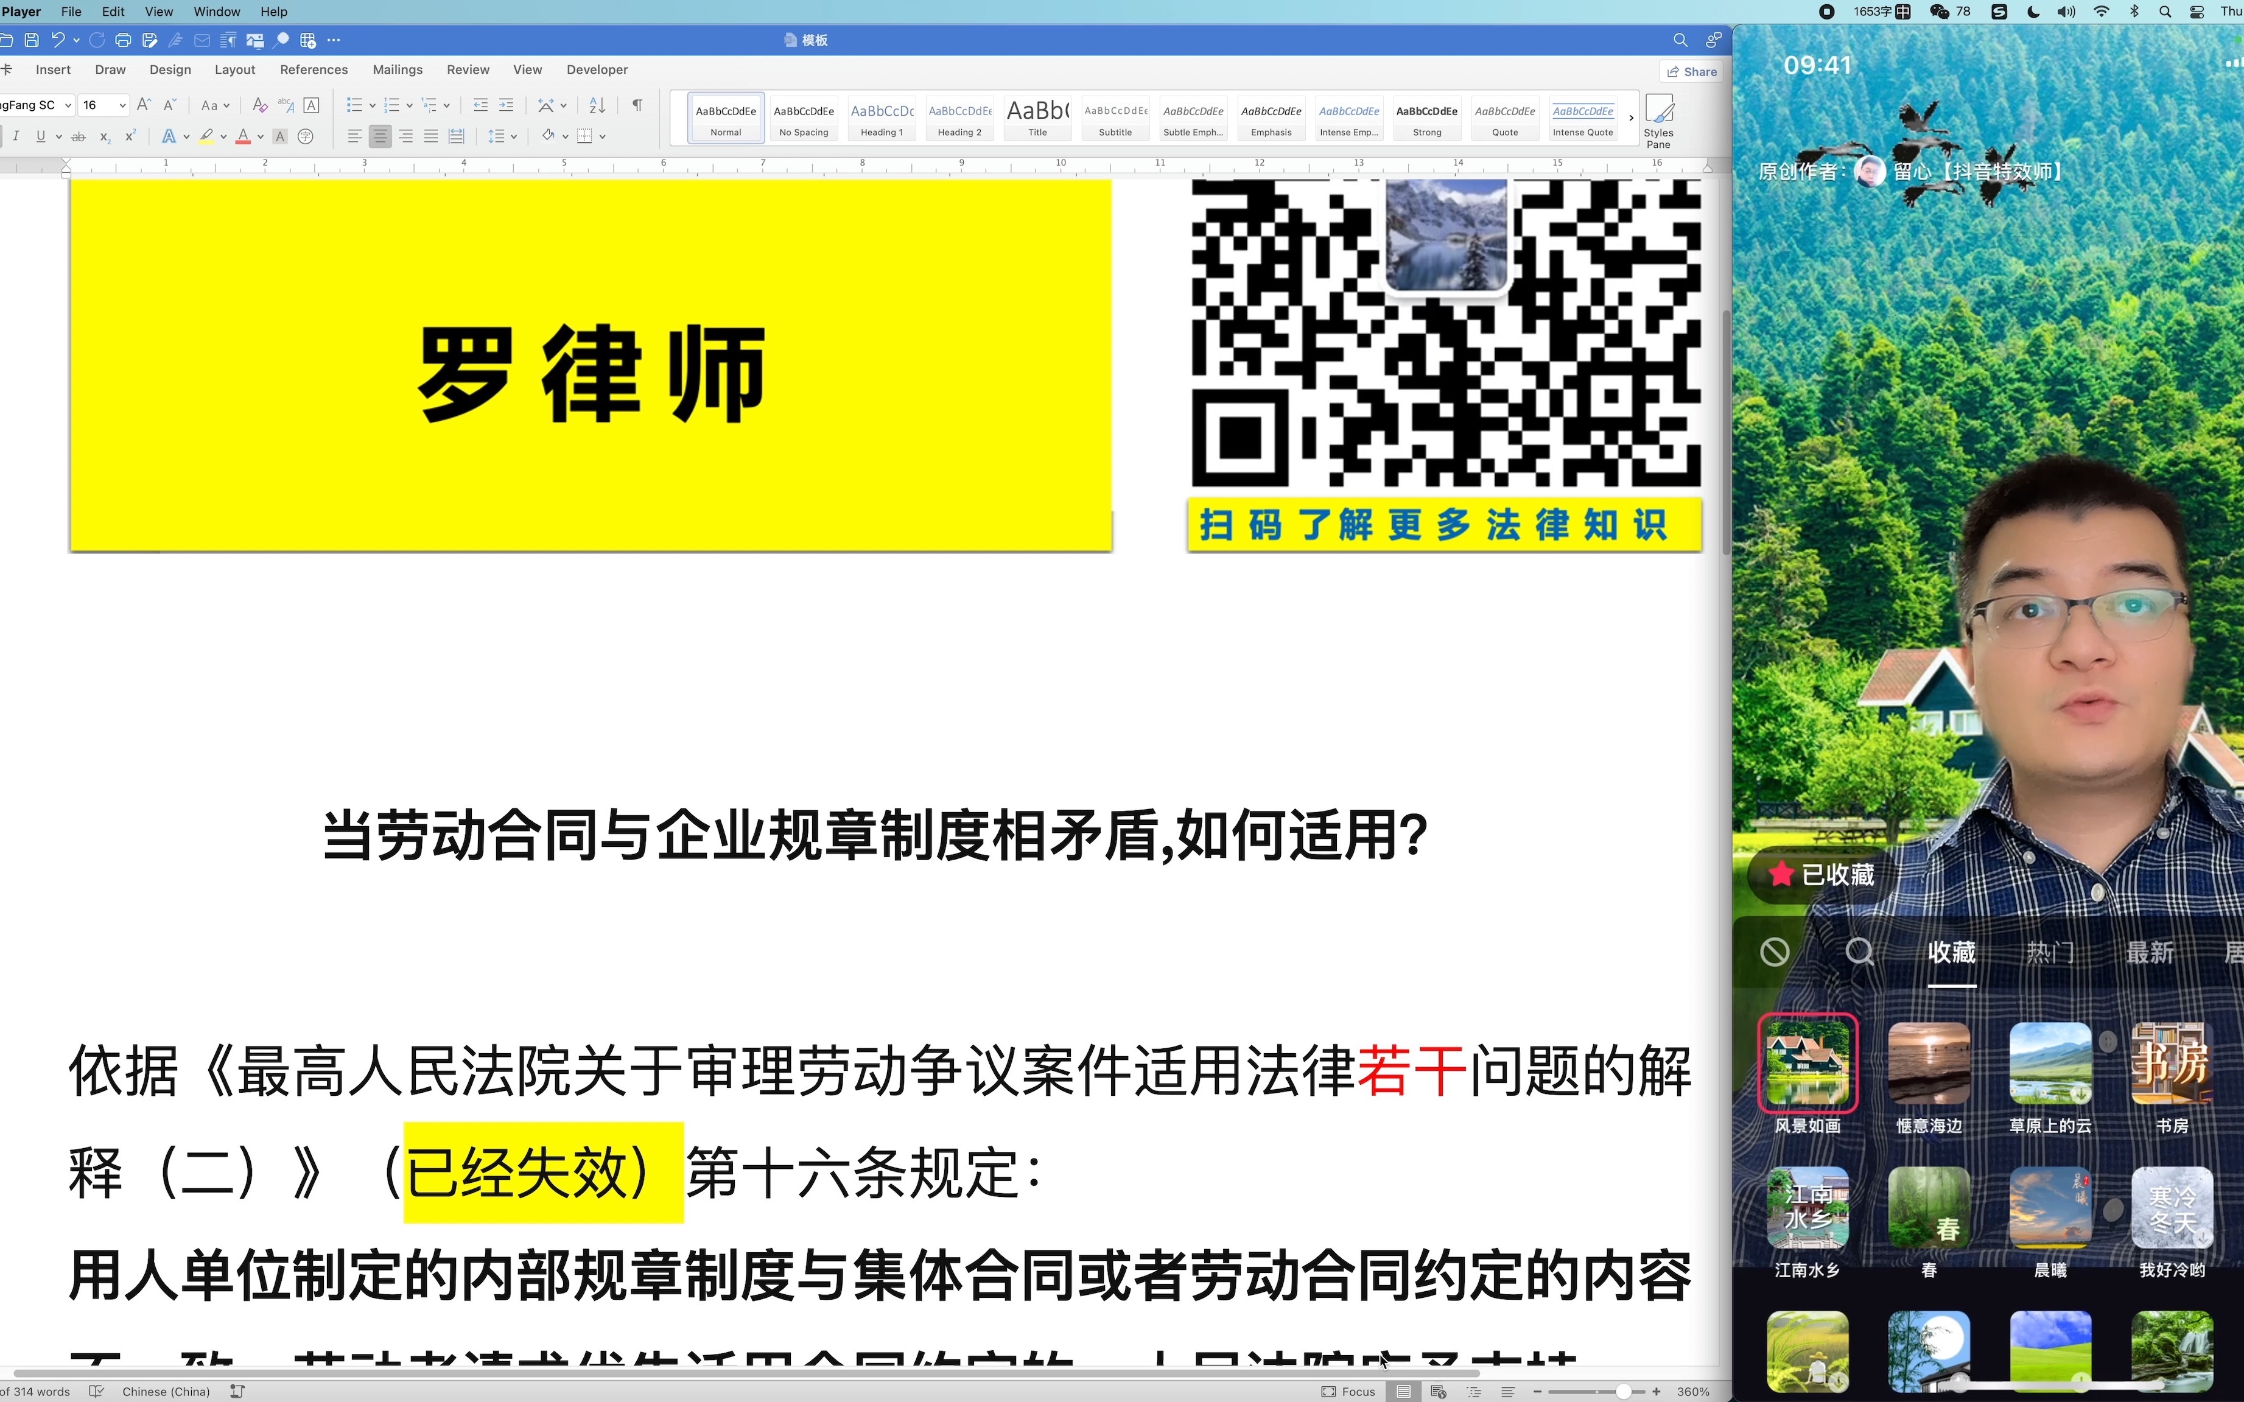Click the 已收藏 favorite button
The image size is (2244, 1402).
click(1821, 874)
